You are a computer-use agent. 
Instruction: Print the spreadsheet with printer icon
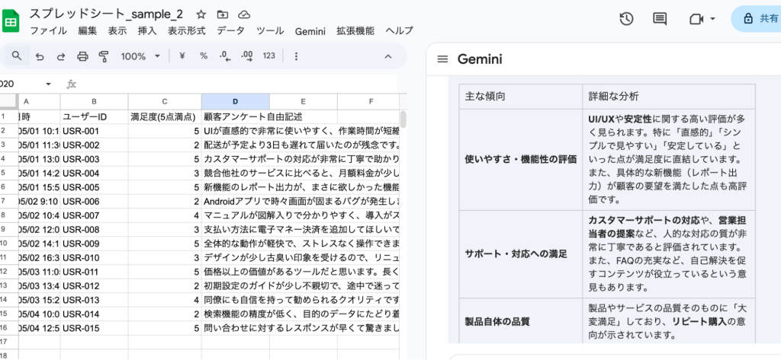point(82,56)
